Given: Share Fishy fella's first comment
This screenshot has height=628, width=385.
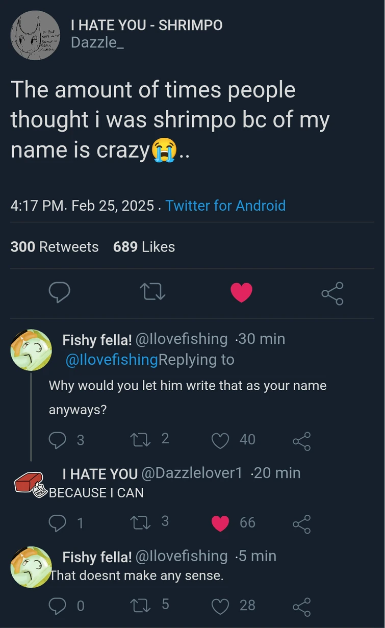Looking at the screenshot, I should pos(301,440).
